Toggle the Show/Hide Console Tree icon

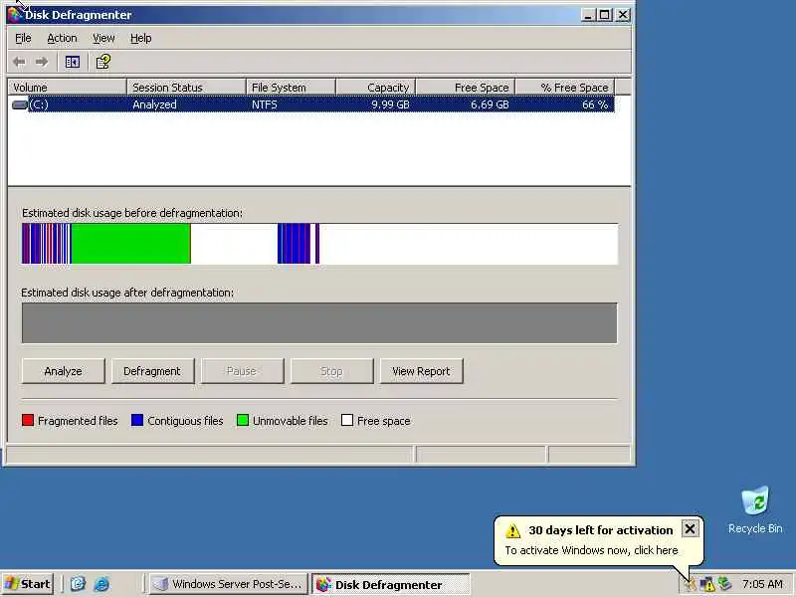pyautogui.click(x=72, y=62)
